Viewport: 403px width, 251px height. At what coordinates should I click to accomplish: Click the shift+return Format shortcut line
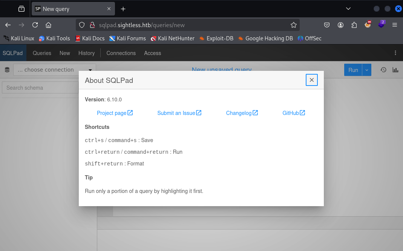(114, 164)
